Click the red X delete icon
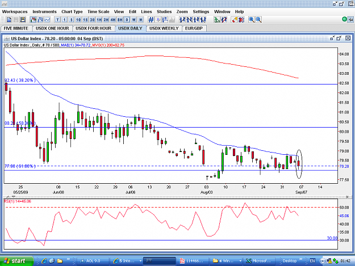 (241, 20)
